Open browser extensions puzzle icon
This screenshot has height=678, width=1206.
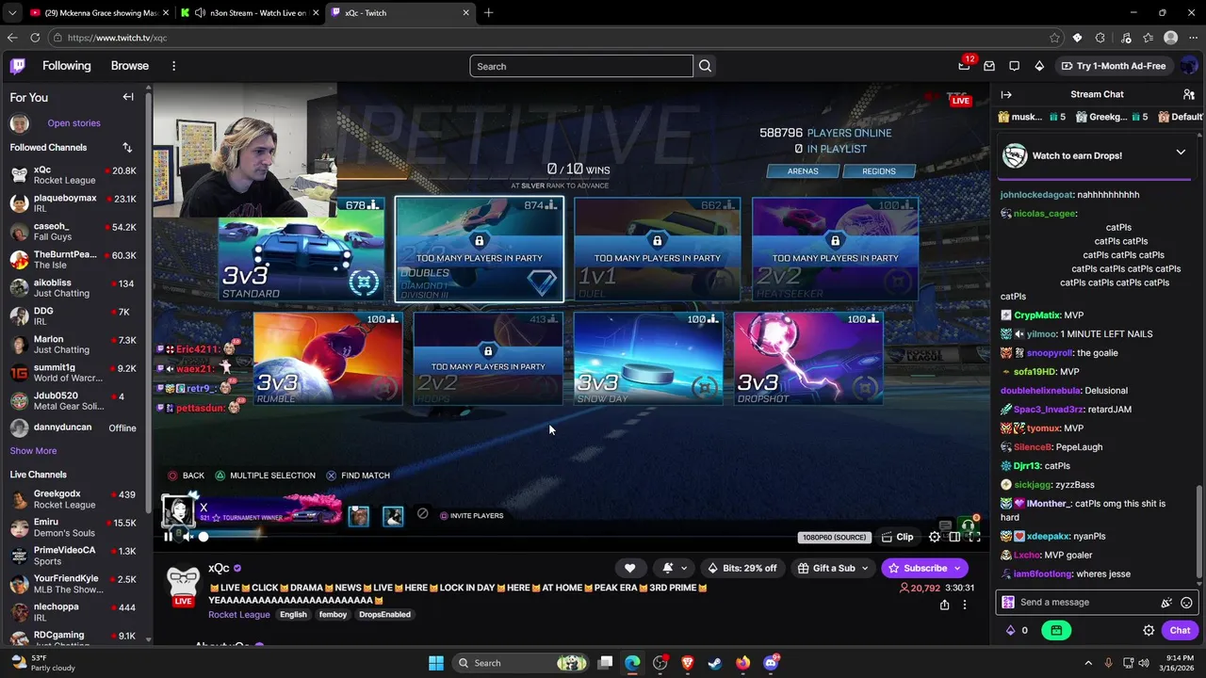1100,38
